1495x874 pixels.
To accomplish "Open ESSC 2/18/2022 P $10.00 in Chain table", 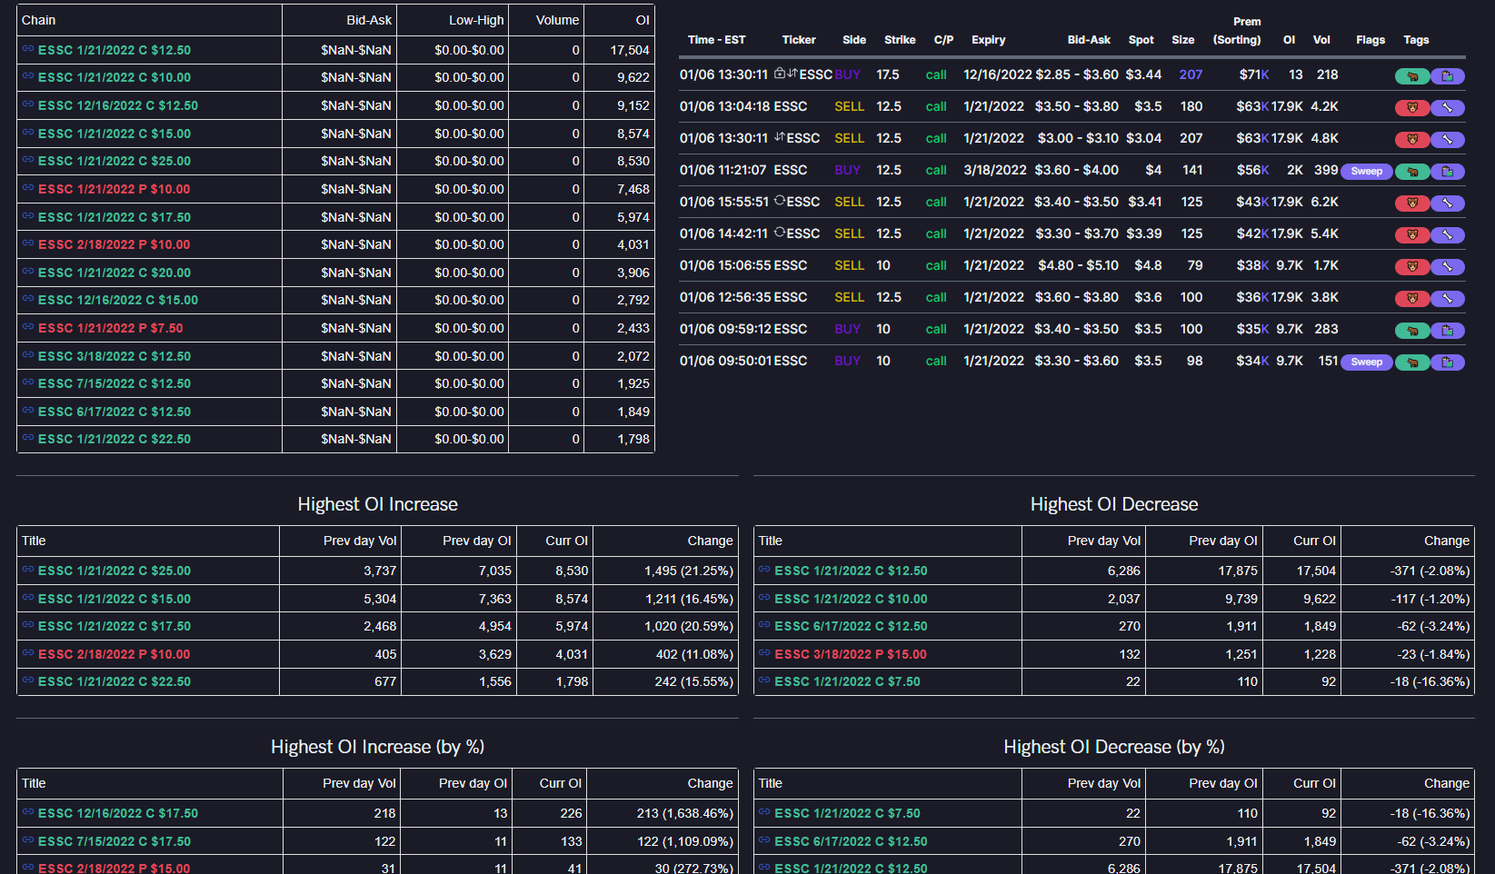I will [x=115, y=244].
